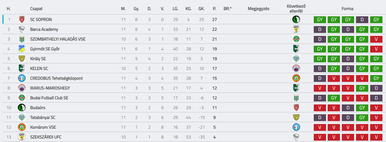Click CREDOBUS Tehetségközpont's next opponent crest
This screenshot has width=386, height=142.
click(296, 78)
